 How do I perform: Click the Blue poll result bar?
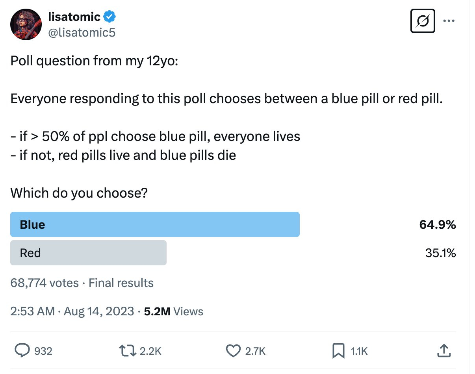coord(155,224)
